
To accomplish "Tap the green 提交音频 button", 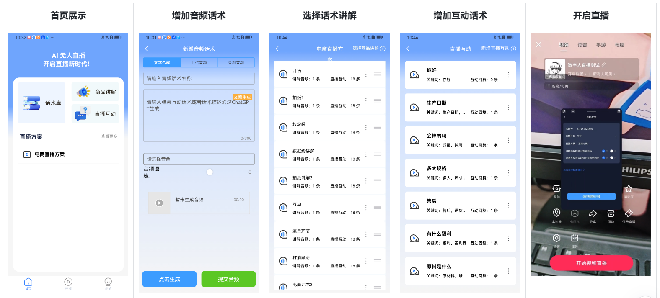I will pos(228,279).
